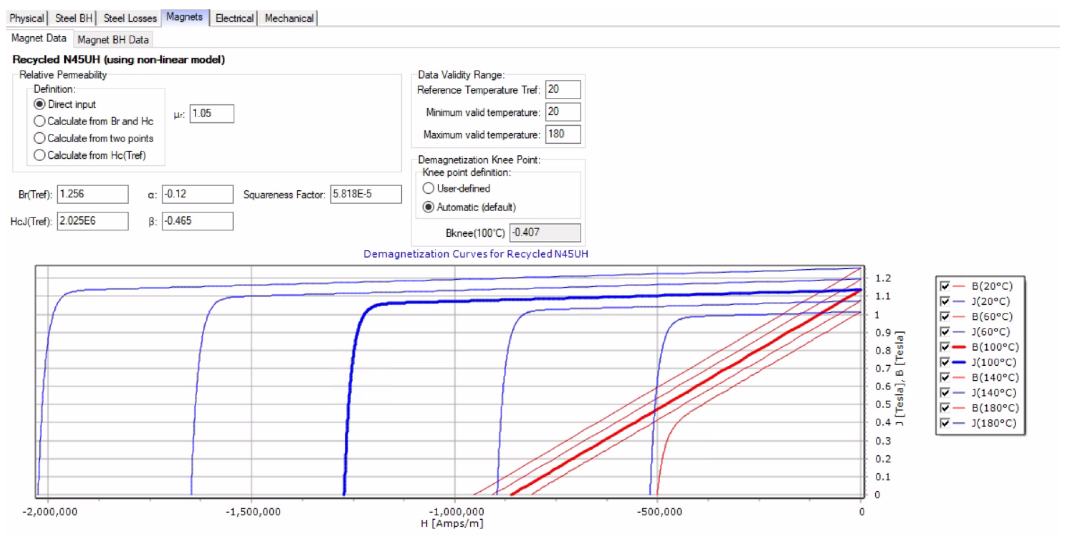Select User-defined knee point definition
This screenshot has height=538, width=1071.
coord(428,188)
